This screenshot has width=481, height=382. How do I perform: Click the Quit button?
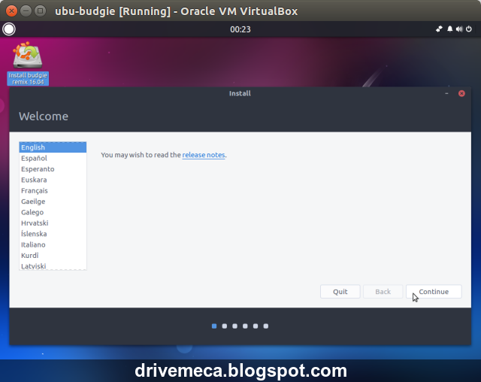[340, 292]
